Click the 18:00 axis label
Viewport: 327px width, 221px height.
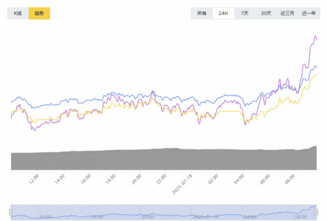click(x=110, y=179)
